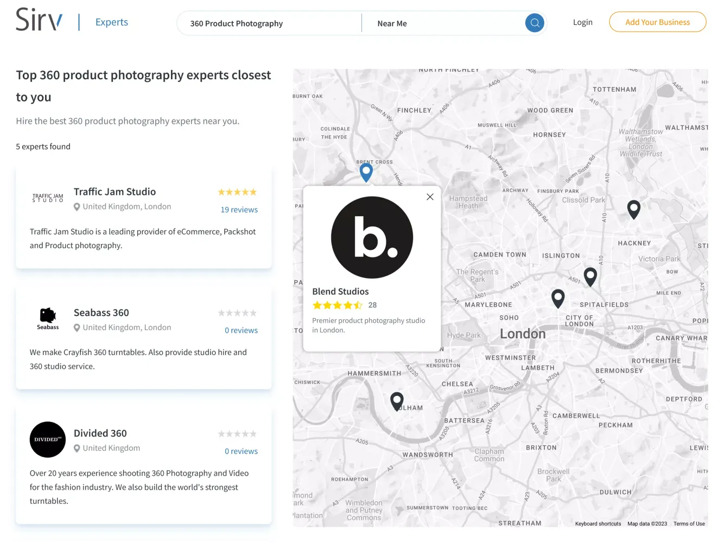Click the '28' review count in popup
724x543 pixels.
point(372,305)
